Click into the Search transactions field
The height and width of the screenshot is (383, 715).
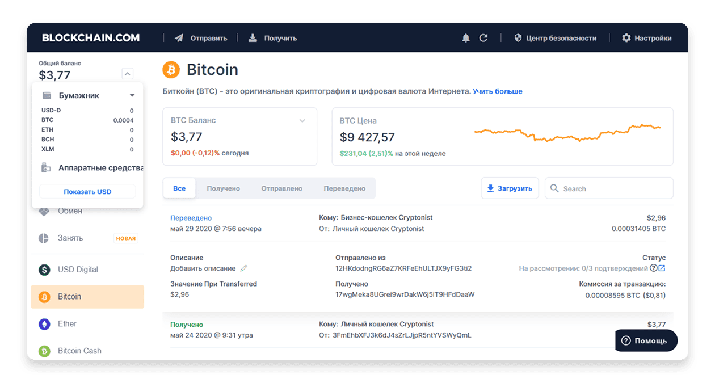click(609, 188)
